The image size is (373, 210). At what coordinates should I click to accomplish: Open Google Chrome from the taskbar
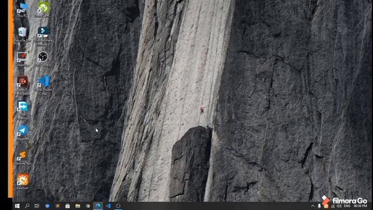coord(88,206)
